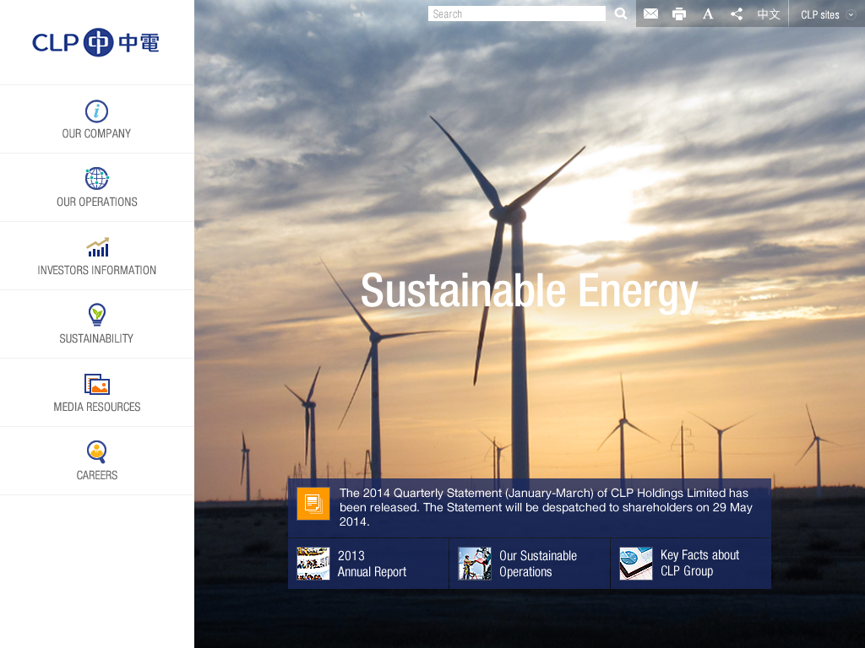
Task: Open Key Facts about CLP Group
Action: (699, 563)
